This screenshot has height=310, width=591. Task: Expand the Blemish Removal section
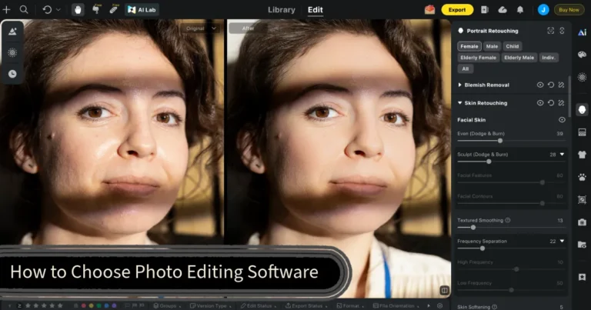click(x=459, y=85)
